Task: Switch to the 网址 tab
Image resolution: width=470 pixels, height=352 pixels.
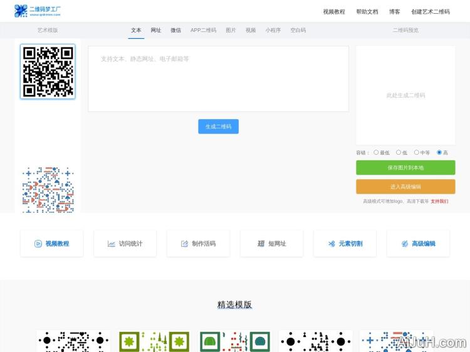Action: click(x=156, y=30)
